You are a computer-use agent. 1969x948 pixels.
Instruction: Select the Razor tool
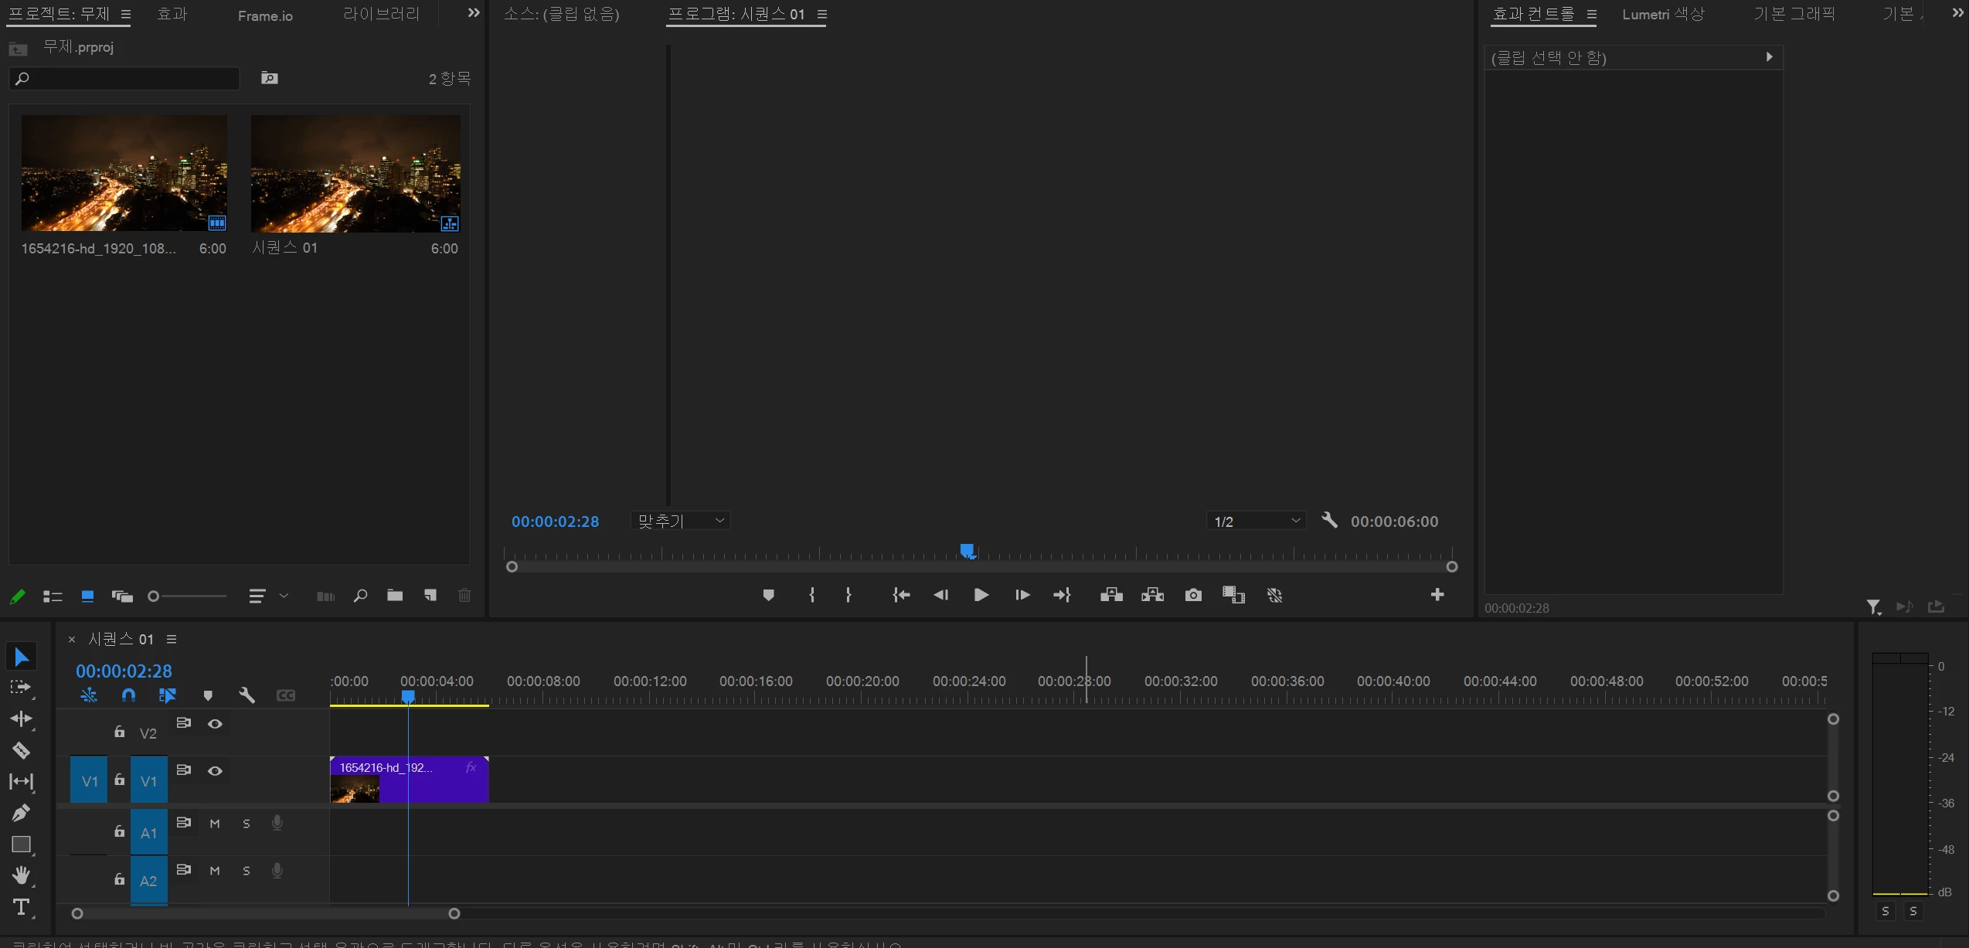coord(21,750)
